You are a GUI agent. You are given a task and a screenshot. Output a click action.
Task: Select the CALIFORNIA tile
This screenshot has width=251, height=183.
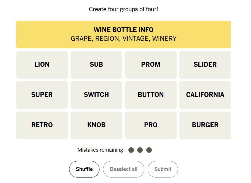[205, 95]
